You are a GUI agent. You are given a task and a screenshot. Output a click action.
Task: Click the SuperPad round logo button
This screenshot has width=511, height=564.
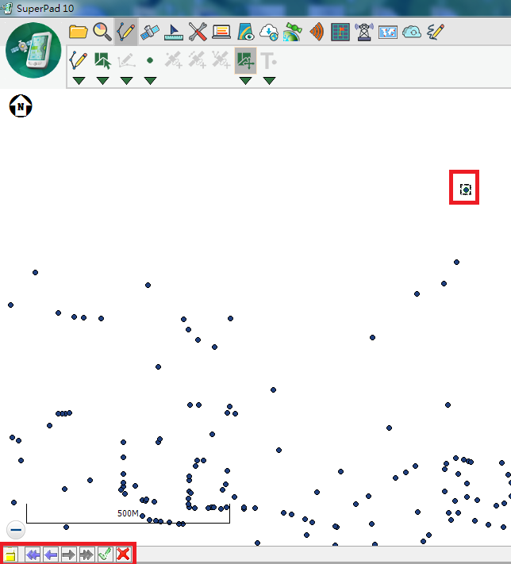point(33,50)
